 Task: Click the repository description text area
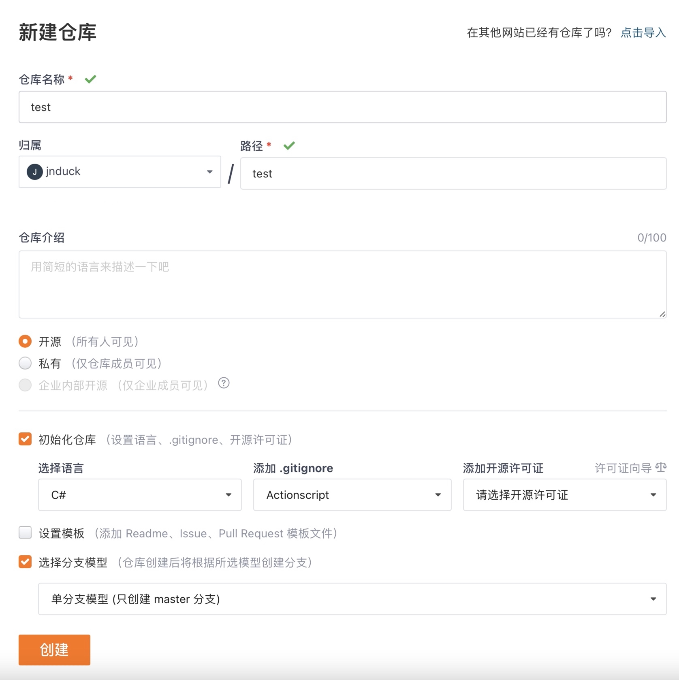[x=342, y=284]
